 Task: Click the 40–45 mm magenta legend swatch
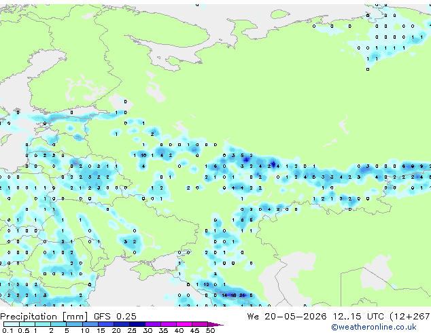[184, 324]
